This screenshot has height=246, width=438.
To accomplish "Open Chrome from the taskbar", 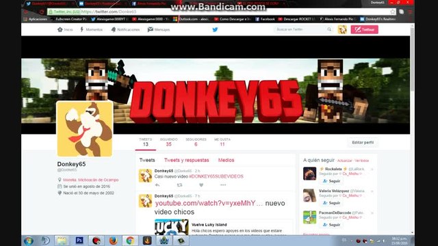I will [x=130, y=240].
